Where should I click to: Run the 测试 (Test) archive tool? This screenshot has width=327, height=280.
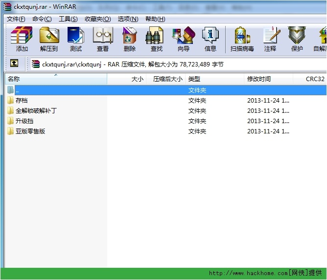click(76, 39)
